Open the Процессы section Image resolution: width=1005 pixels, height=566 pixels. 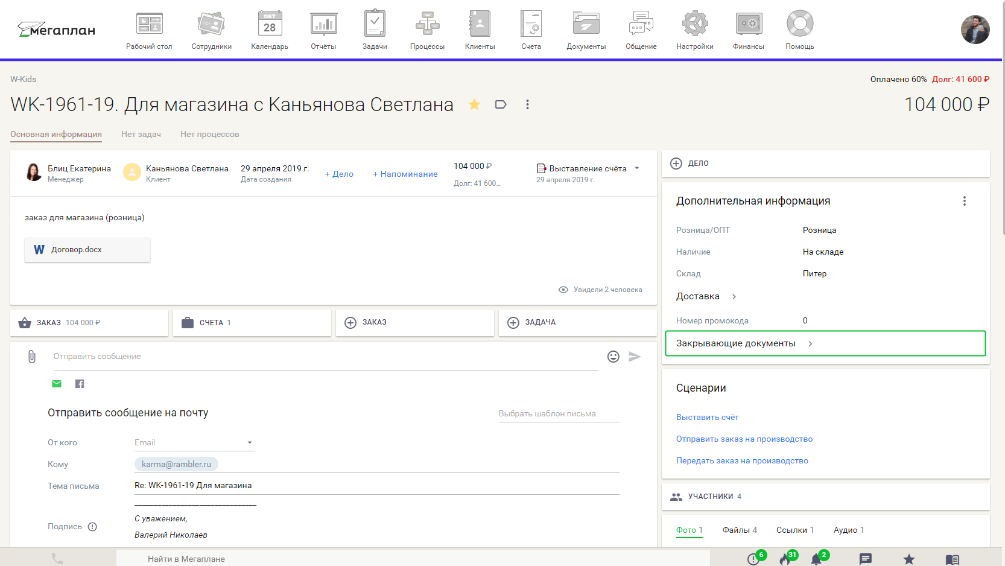pos(427,30)
